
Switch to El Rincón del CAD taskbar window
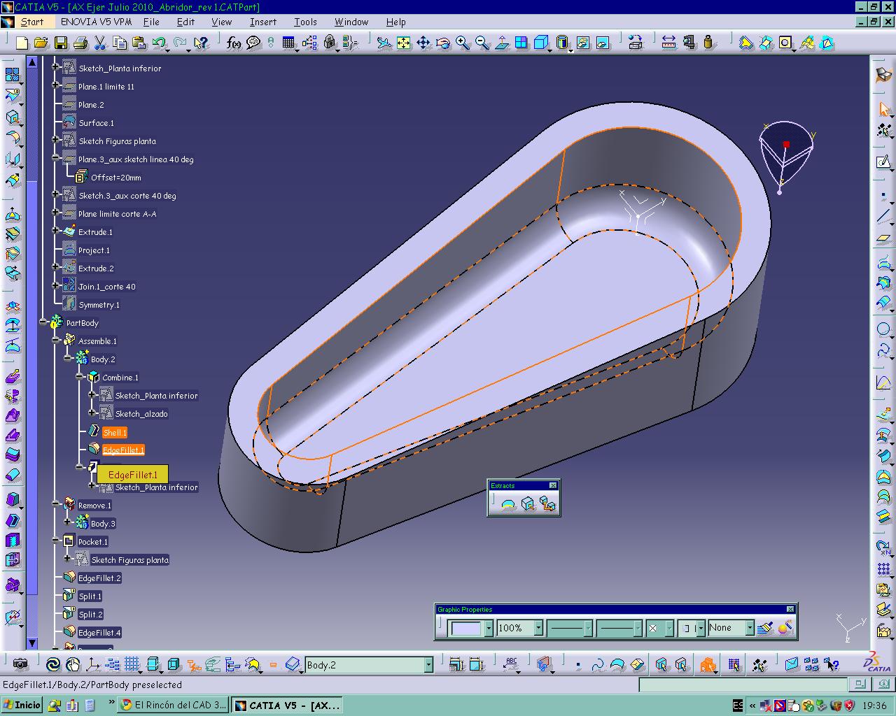point(174,705)
